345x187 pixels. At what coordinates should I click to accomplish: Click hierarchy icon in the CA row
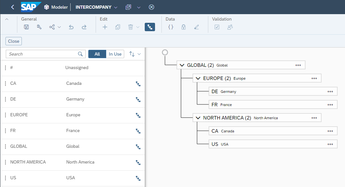[138, 84]
